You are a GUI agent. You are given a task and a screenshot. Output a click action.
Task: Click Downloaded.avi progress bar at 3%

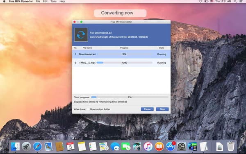point(124,54)
